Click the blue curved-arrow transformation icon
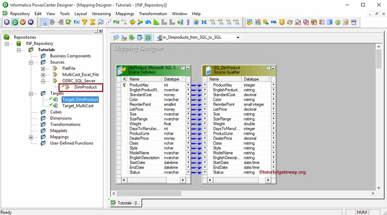 148,22
